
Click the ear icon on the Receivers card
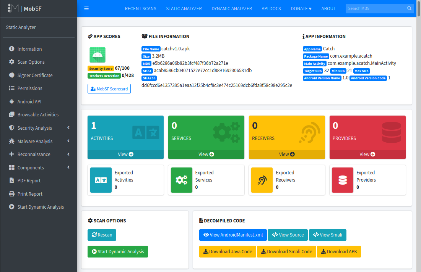[310, 132]
